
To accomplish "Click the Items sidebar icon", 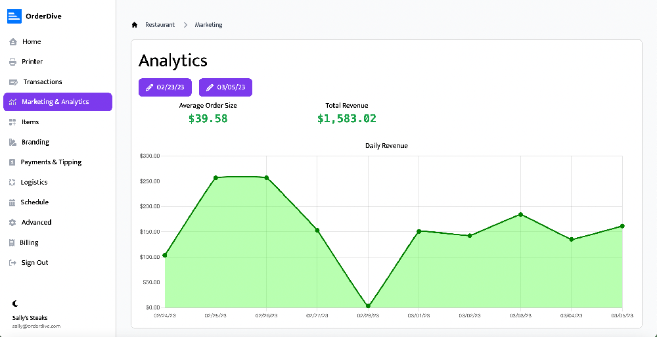I will [x=12, y=122].
